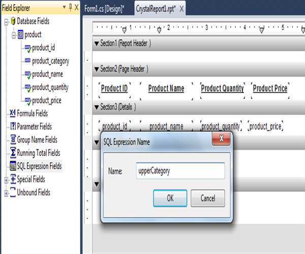Screen dimensions: 305x254
Task: Collapse the product table node
Action: click(x=13, y=35)
